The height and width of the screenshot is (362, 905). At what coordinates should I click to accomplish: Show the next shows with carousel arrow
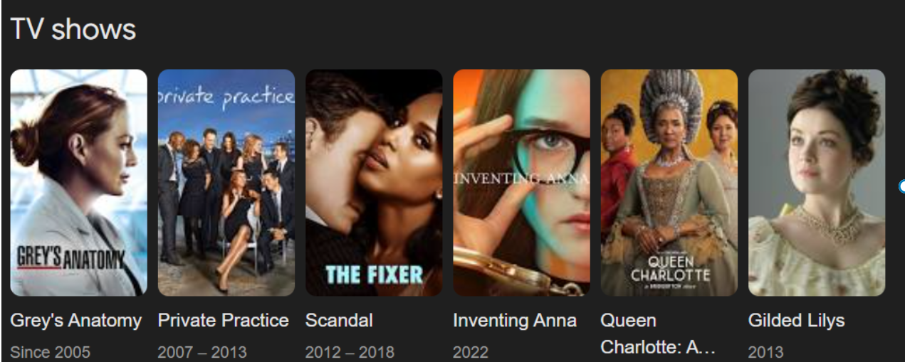[x=901, y=186]
